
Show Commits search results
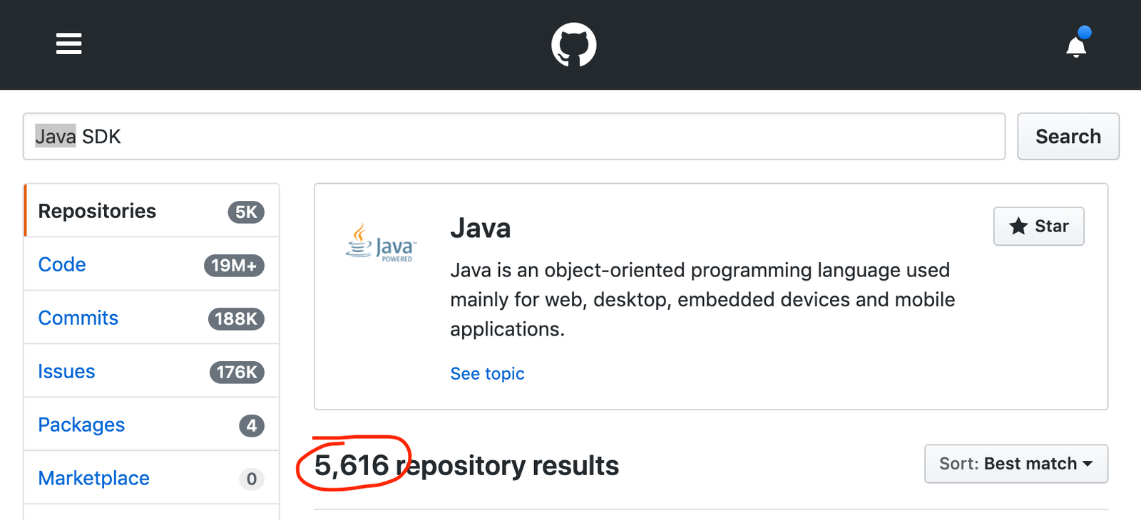tap(78, 318)
